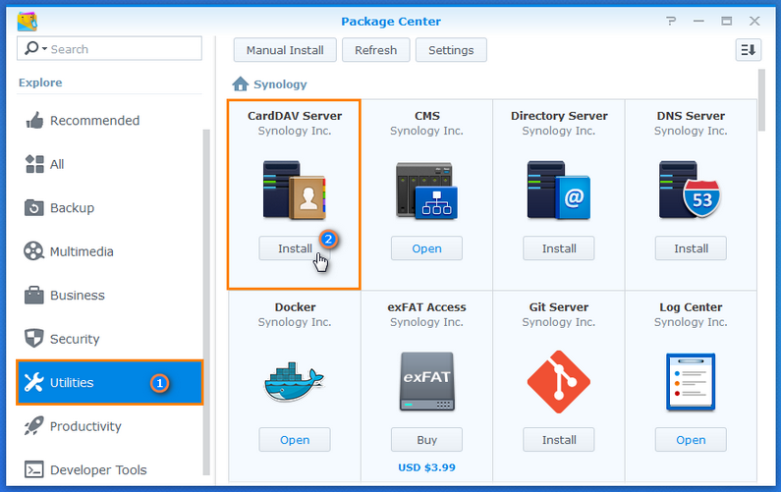Open package Settings button

click(451, 50)
